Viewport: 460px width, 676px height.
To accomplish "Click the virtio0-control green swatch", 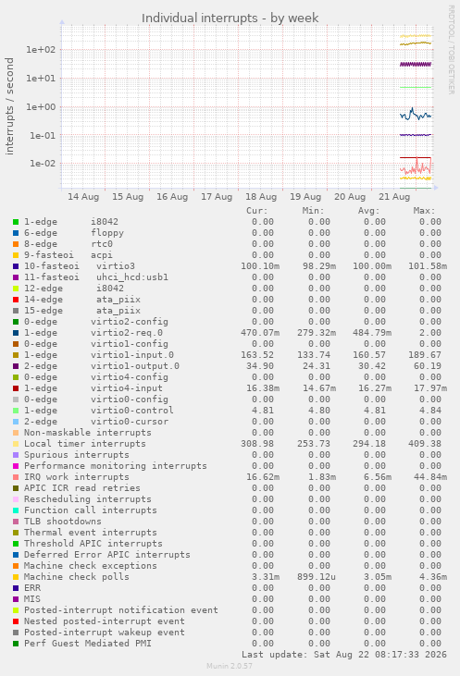I will click(16, 411).
